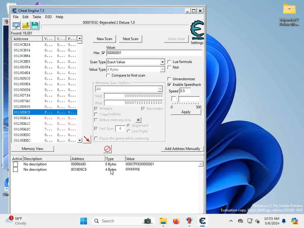Click the scan Value input field
Viewport: 304px width, 228px height.
(154, 53)
